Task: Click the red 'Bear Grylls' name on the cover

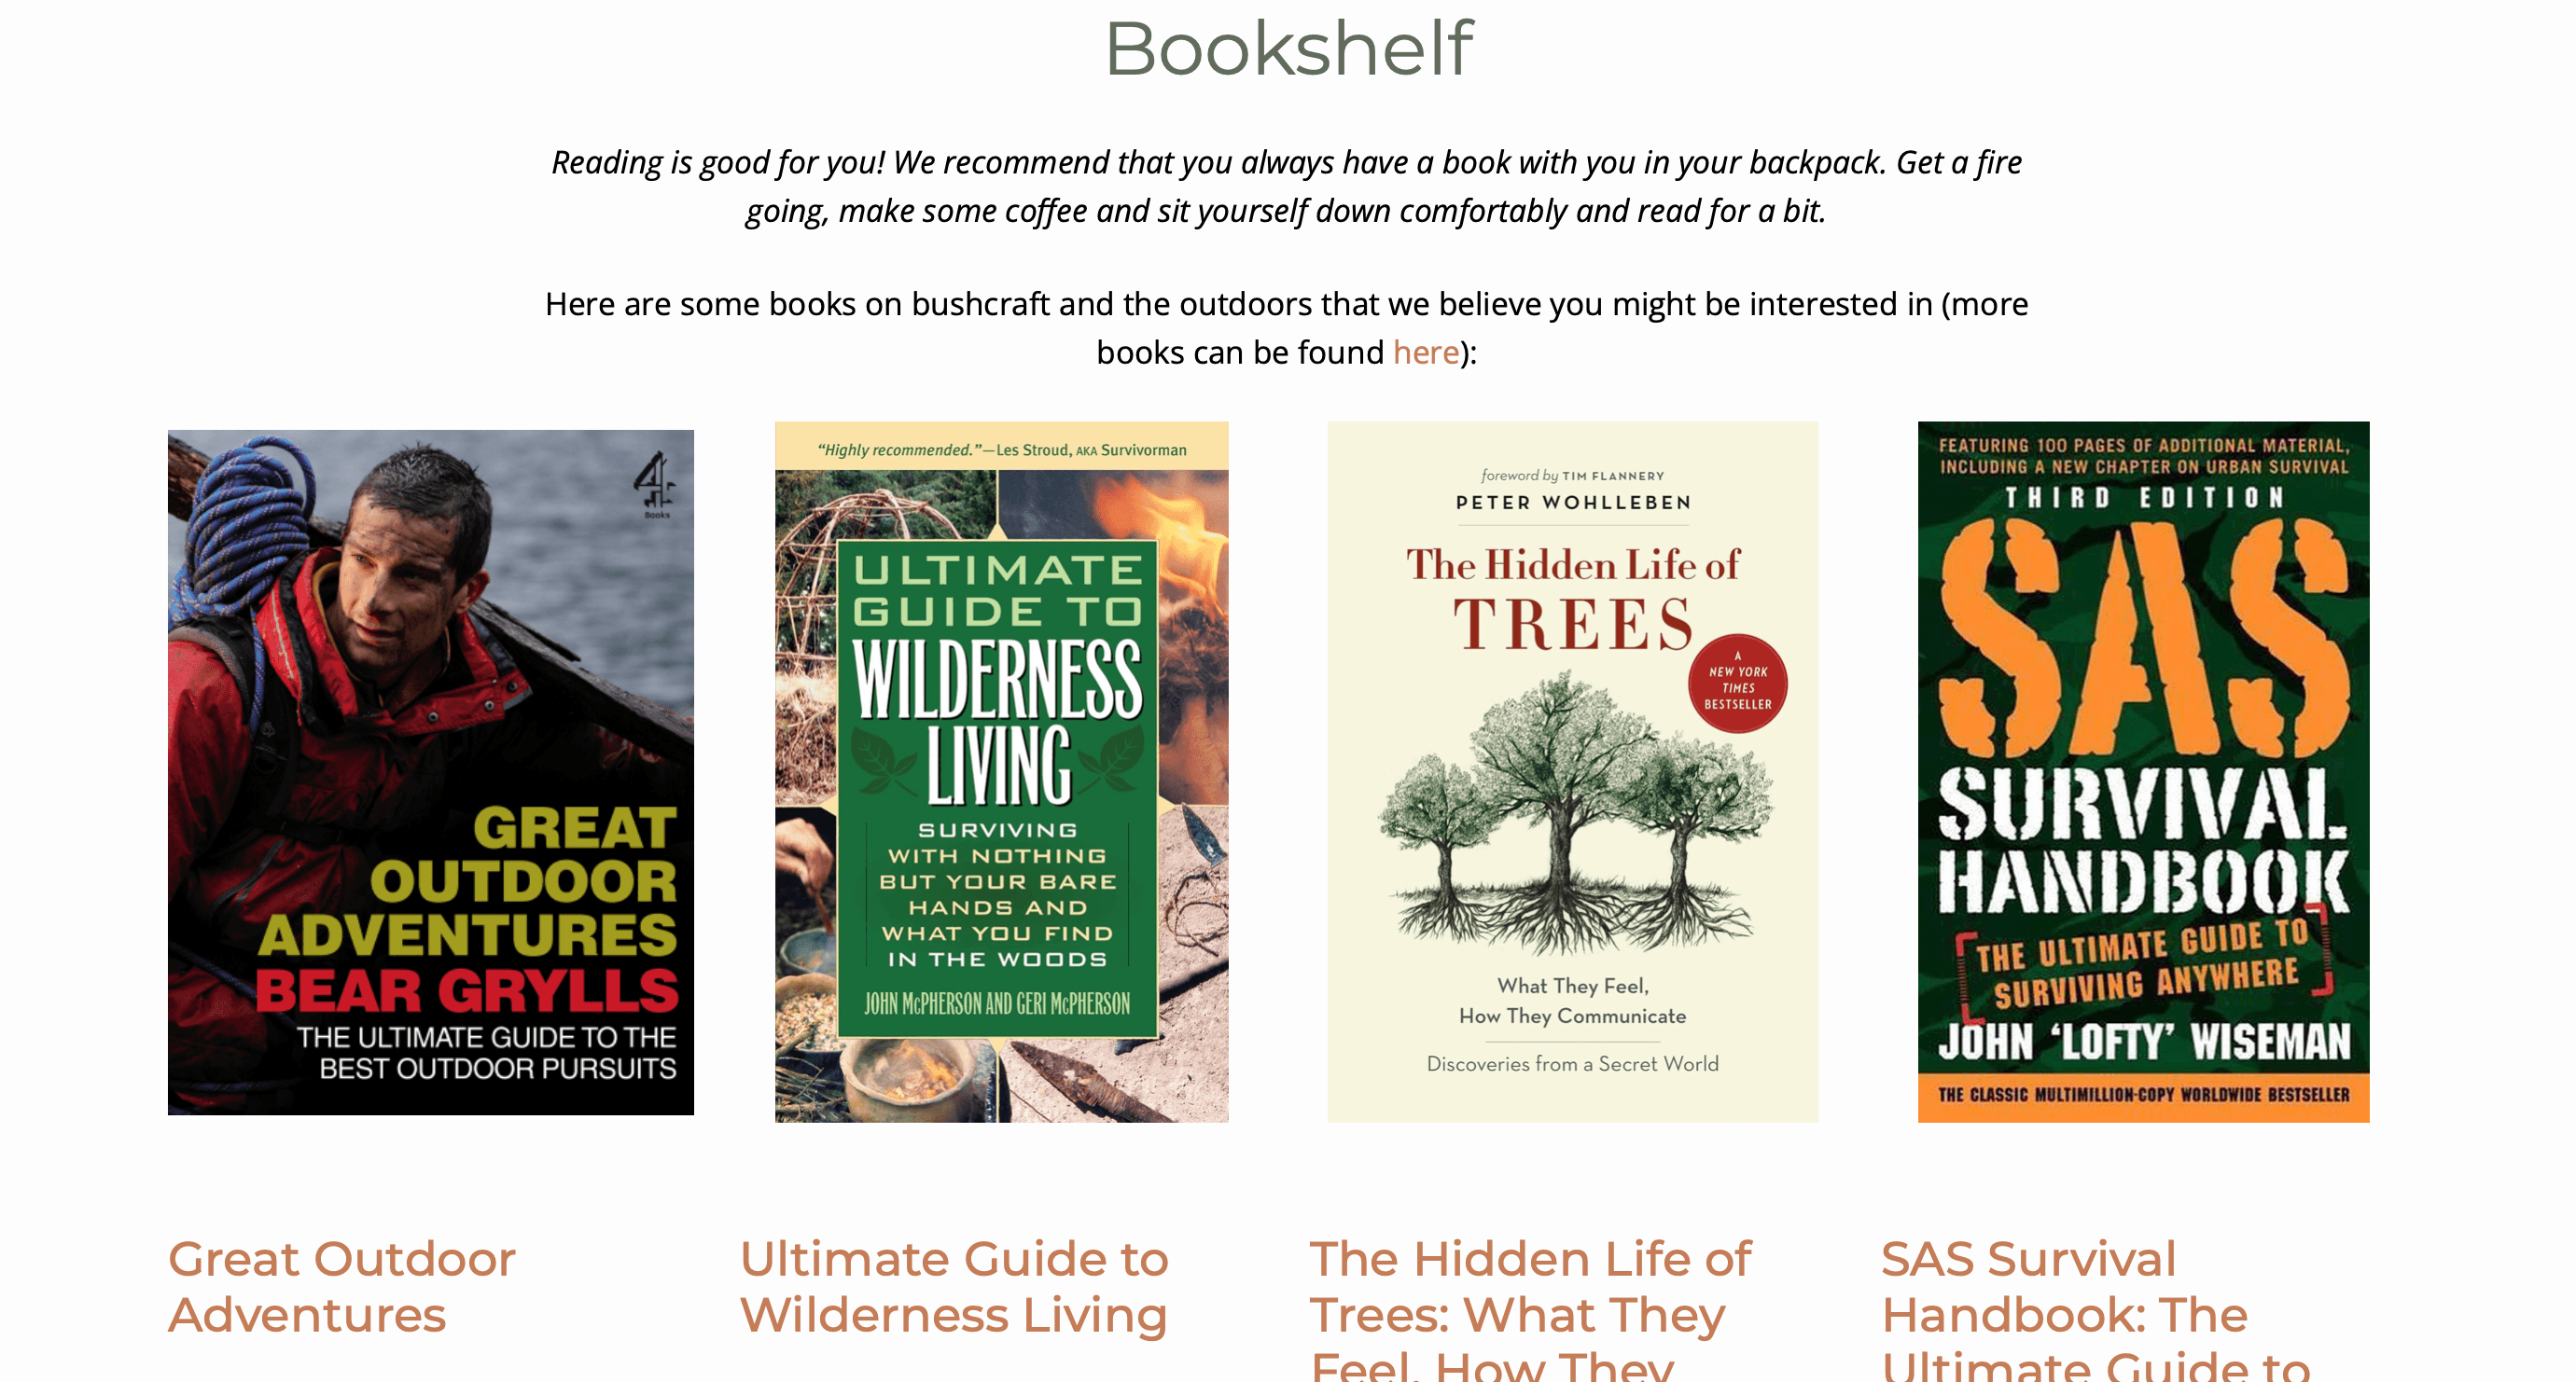Action: [x=467, y=992]
